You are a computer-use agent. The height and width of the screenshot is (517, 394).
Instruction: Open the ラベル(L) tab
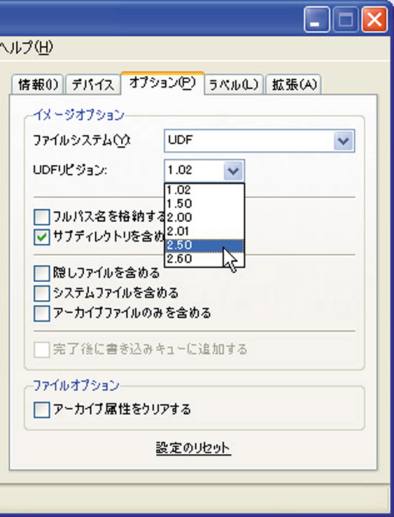pyautogui.click(x=233, y=85)
